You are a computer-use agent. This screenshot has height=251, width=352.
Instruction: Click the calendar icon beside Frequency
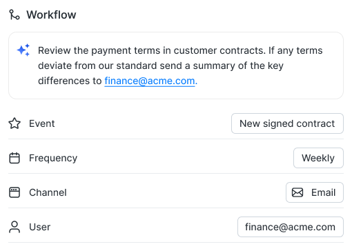click(14, 158)
